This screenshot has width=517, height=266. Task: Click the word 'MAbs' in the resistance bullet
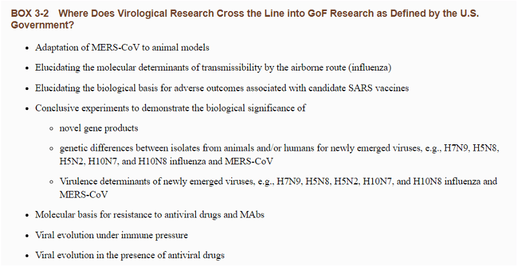coord(252,215)
